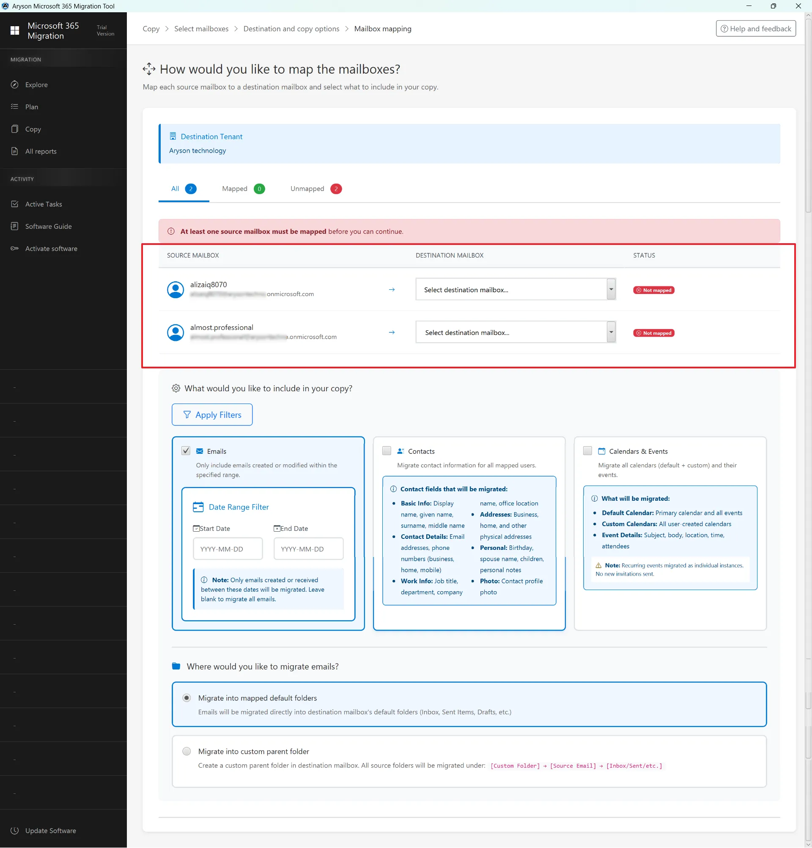Open the Software Guide
Screen dimensions: 812x848
(x=48, y=226)
